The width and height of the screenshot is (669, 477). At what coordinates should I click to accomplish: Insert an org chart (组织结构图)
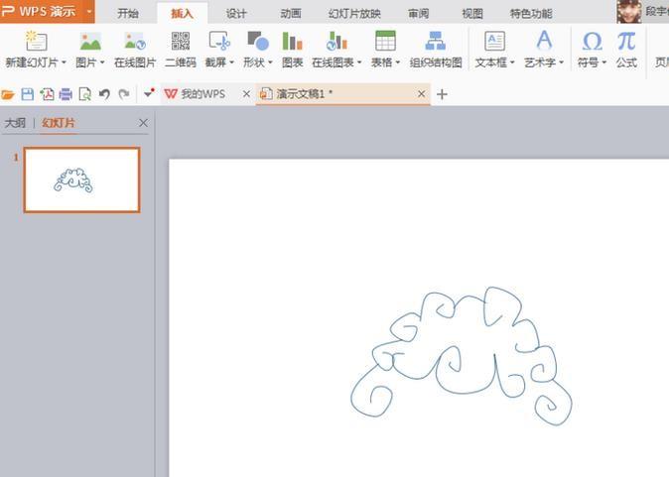point(435,42)
